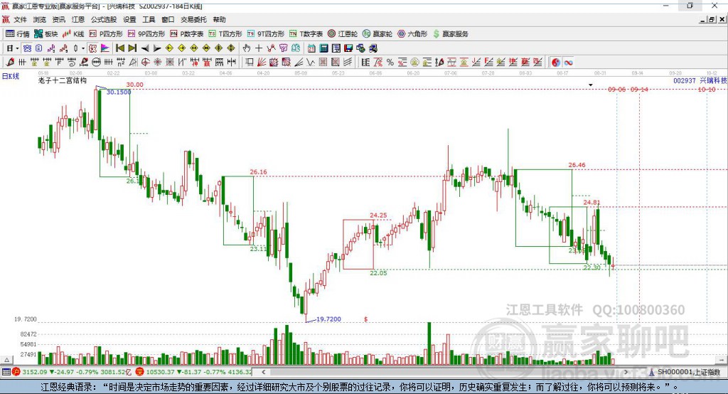Viewport: 728px width, 394px height.
Task: Click the 30.1500 high price label
Action: point(119,92)
